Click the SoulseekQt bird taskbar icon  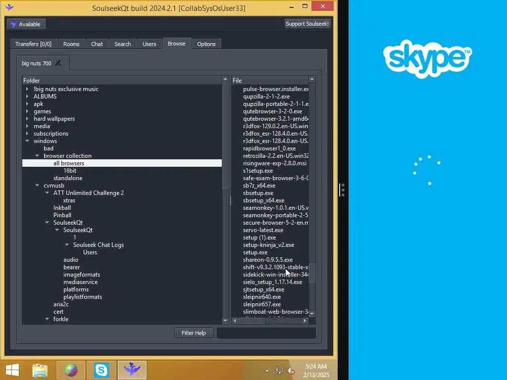click(x=132, y=369)
